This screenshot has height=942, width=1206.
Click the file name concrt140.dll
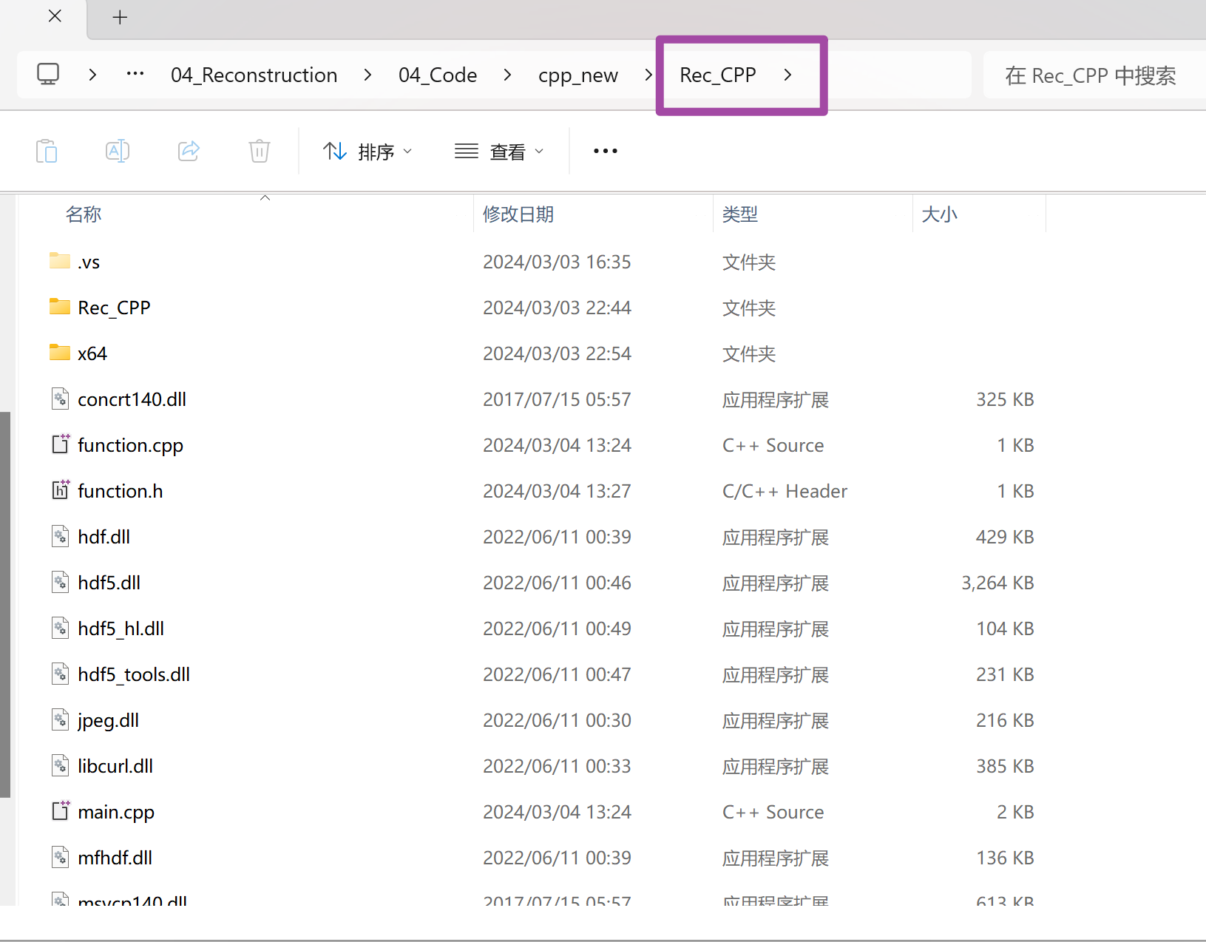132,399
